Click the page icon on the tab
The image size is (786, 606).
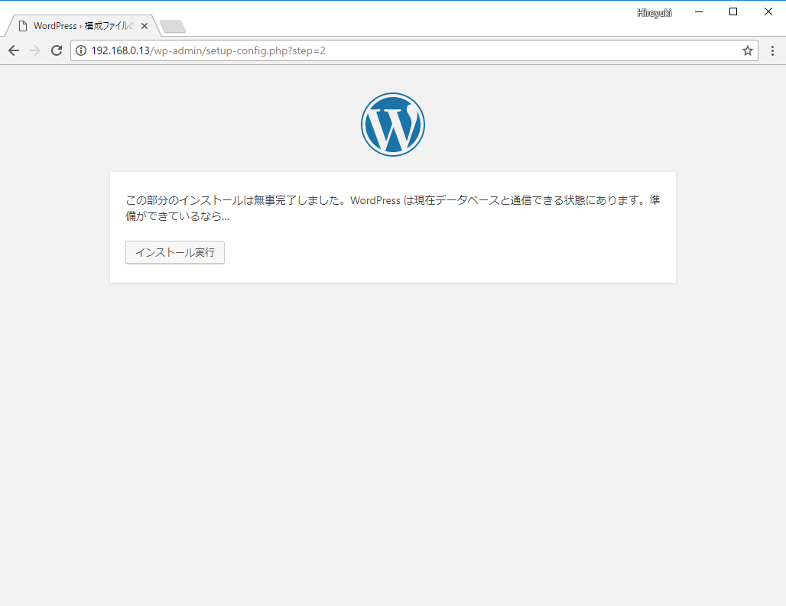(x=23, y=26)
